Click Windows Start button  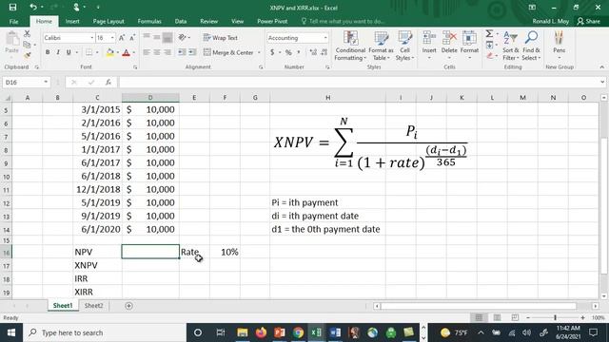point(11,332)
